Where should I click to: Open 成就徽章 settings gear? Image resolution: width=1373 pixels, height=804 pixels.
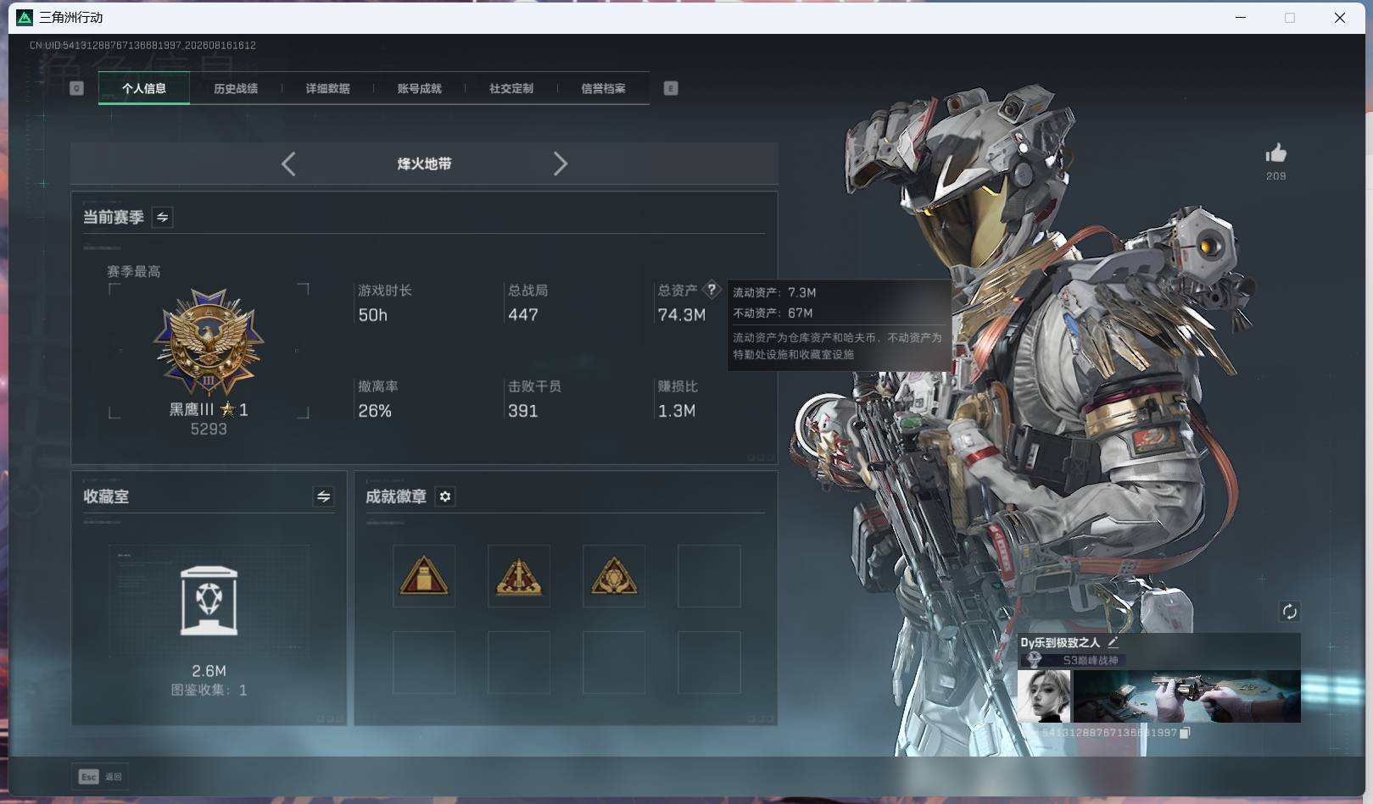point(445,496)
